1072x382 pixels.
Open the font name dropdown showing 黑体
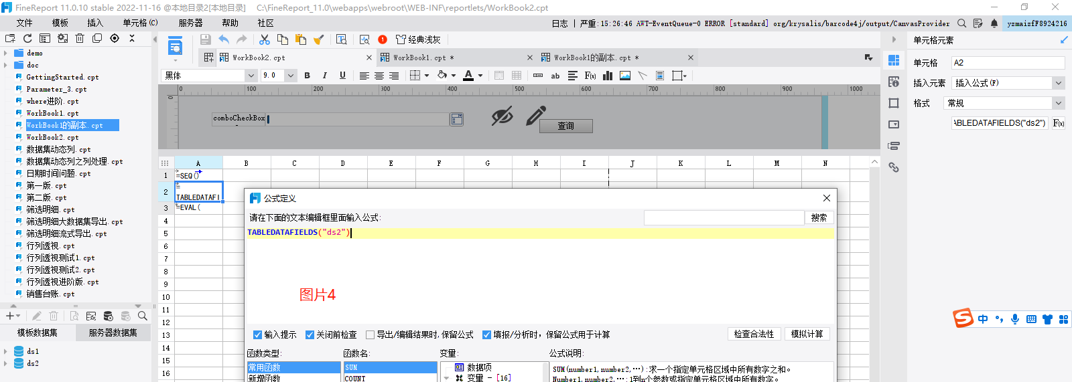pos(251,76)
